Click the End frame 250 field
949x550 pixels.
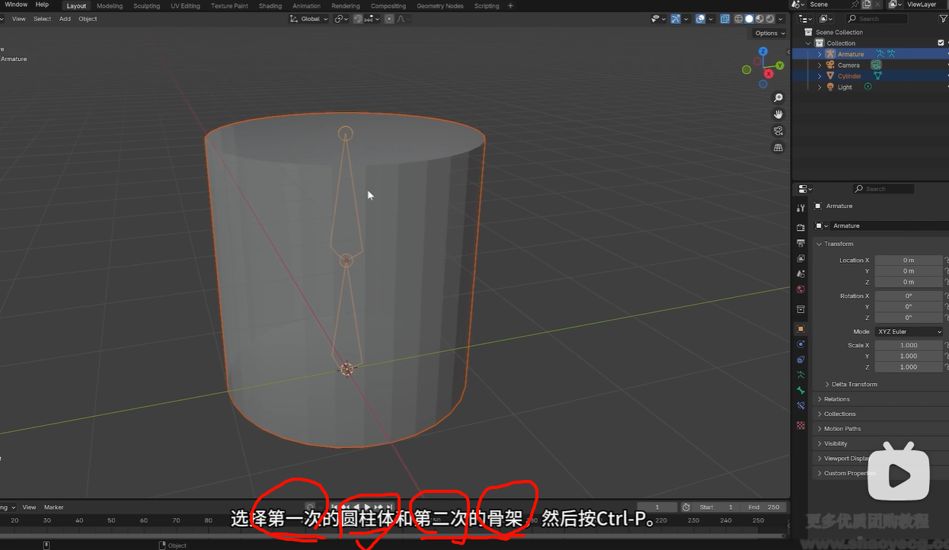(x=765, y=507)
